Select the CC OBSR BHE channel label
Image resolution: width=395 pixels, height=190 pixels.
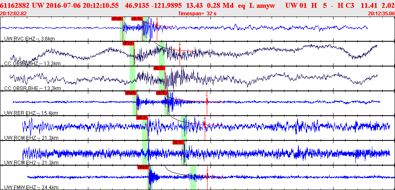click(x=33, y=88)
